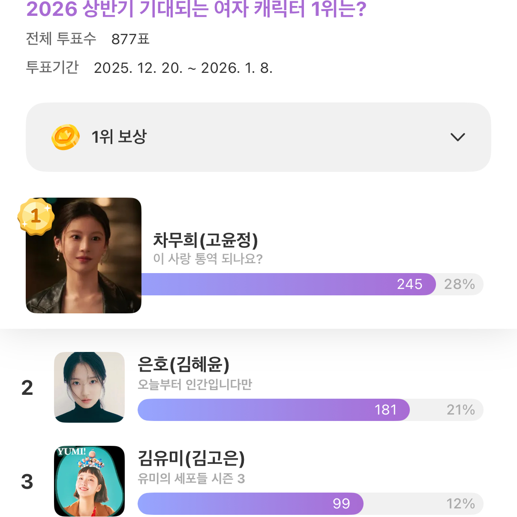Click the 99 votes progress bar
Screen dimensions: 517x517
pos(250,504)
